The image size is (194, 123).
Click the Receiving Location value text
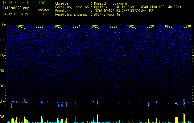pyautogui.click(x=138, y=7)
